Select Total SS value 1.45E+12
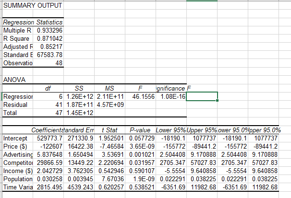 click(x=79, y=113)
